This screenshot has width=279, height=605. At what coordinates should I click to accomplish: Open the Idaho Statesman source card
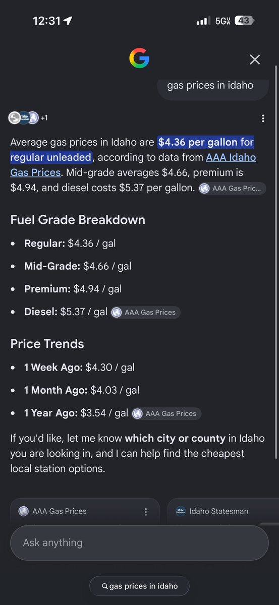[223, 512]
